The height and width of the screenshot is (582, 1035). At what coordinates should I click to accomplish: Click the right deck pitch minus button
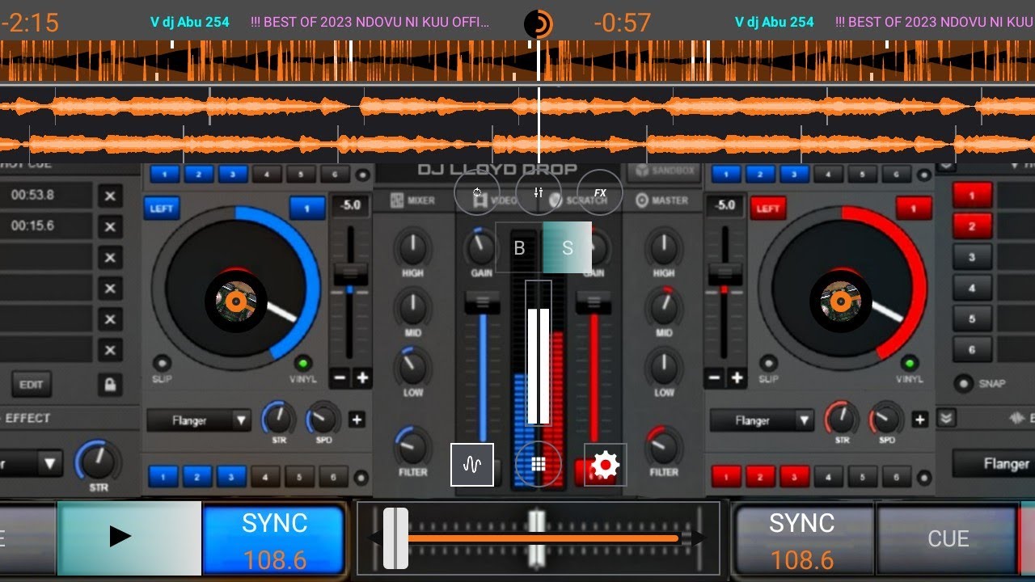[715, 377]
